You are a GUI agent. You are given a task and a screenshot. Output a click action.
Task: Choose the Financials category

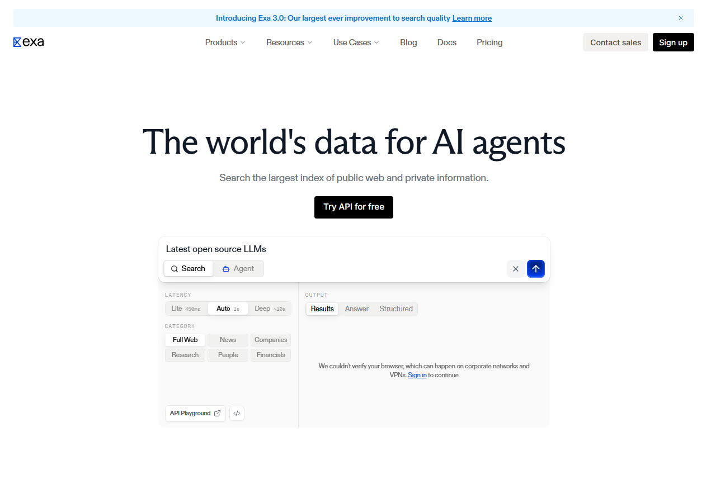point(271,355)
